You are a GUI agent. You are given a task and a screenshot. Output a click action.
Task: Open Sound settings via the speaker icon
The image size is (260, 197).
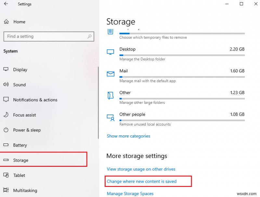pos(6,85)
